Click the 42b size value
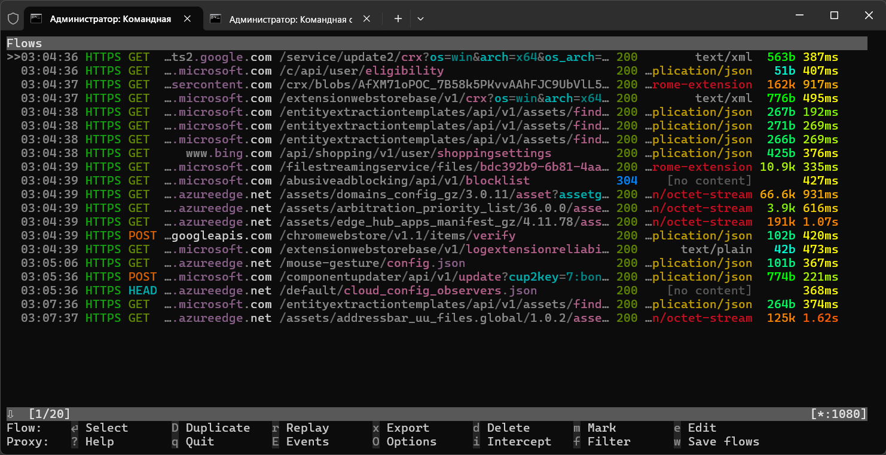The image size is (886, 455). pyautogui.click(x=784, y=250)
